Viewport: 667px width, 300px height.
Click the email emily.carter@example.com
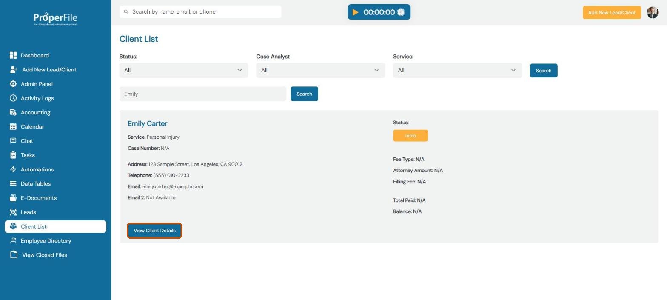173,186
